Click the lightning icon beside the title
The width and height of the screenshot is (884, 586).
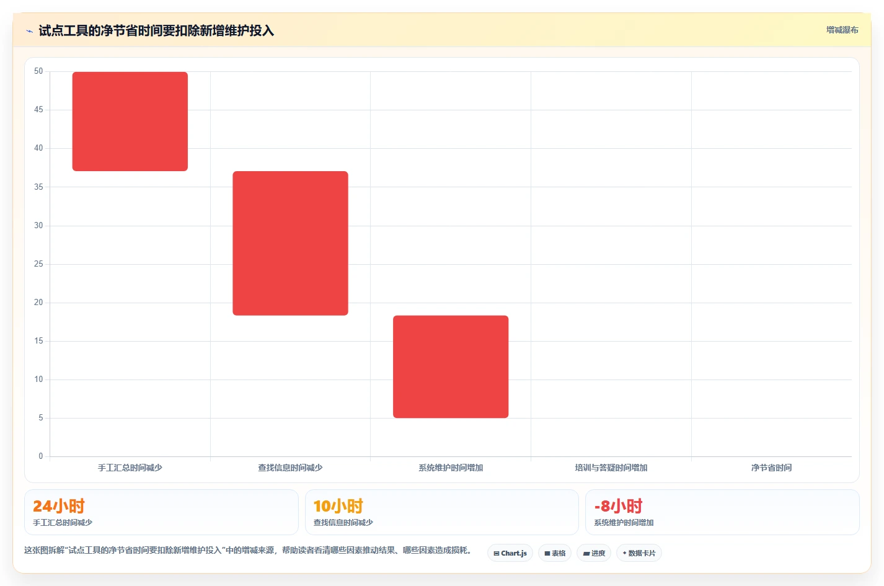[29, 31]
